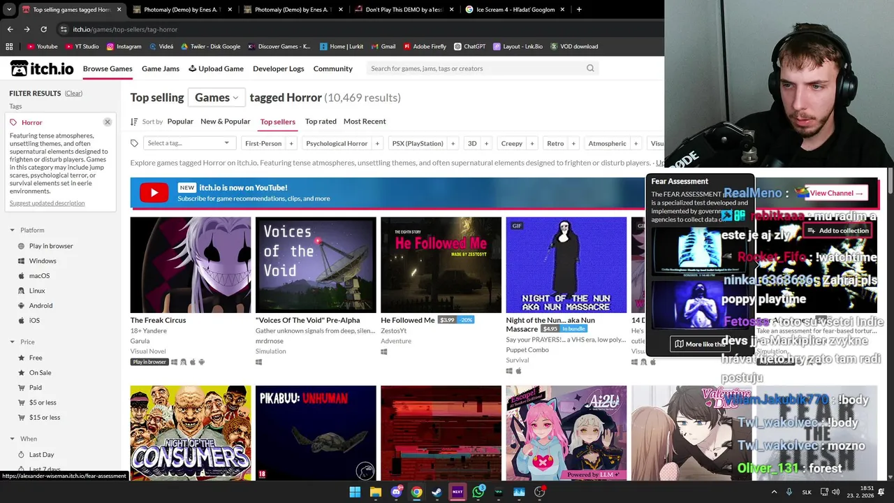The image size is (894, 503).
Task: Click the itch.io search input field
Action: [477, 68]
